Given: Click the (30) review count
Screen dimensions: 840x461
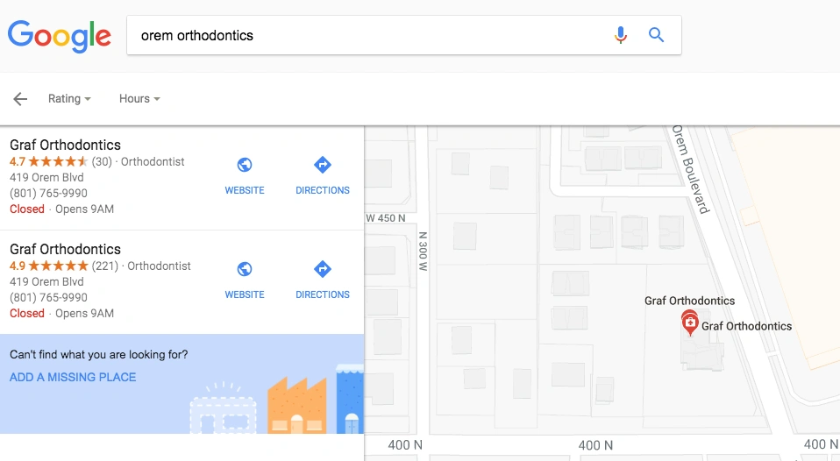Looking at the screenshot, I should [102, 161].
